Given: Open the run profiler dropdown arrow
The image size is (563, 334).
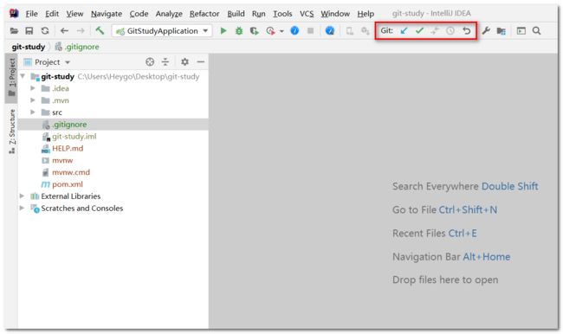Looking at the screenshot, I should pos(281,31).
